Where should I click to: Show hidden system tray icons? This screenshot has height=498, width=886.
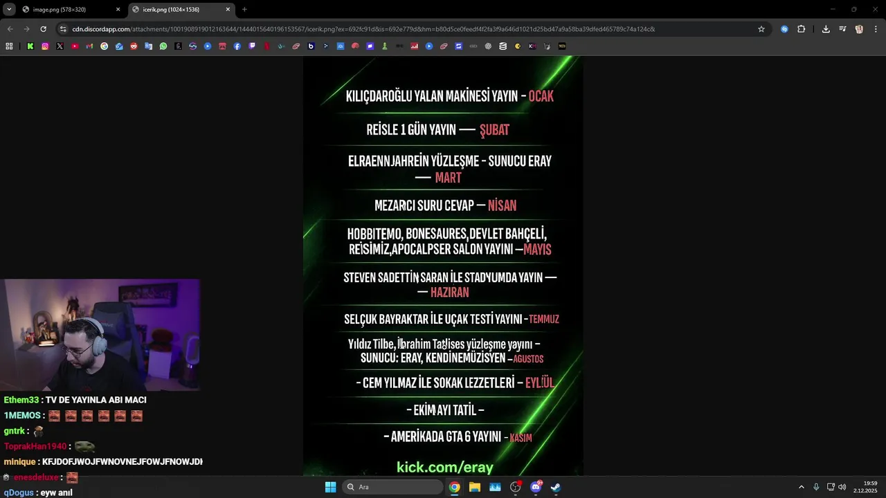tap(802, 487)
